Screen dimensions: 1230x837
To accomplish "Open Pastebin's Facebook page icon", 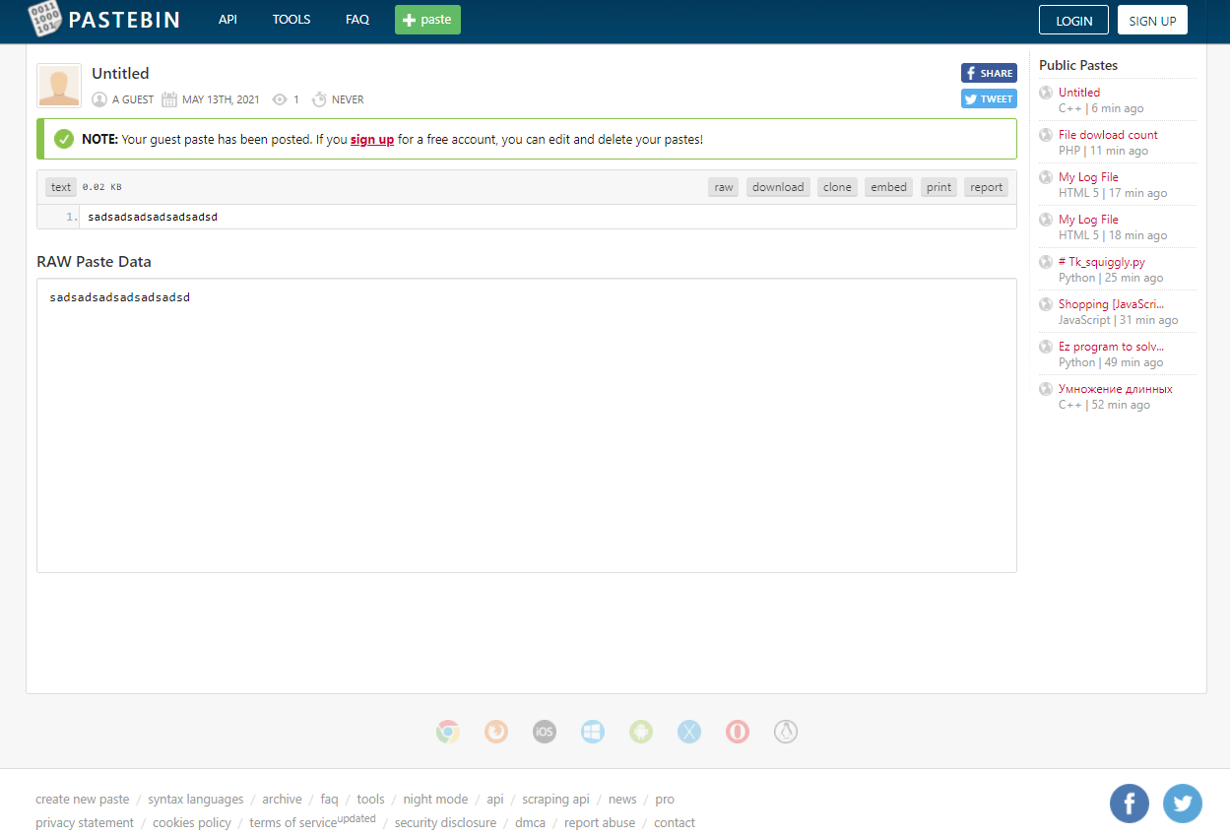I will [x=1130, y=804].
